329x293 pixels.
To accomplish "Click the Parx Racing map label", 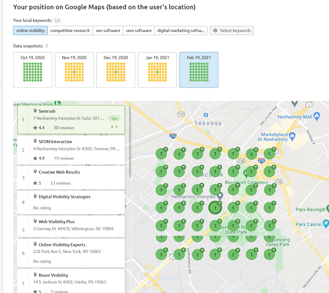I will click(310, 210).
